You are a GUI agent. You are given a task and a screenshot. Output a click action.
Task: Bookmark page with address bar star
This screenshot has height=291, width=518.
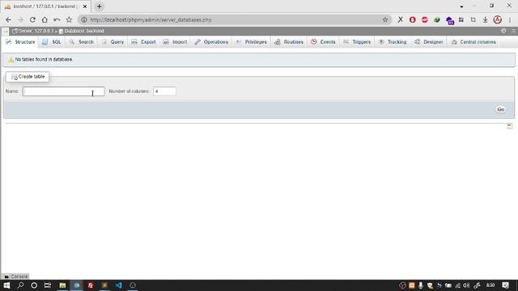(x=385, y=19)
